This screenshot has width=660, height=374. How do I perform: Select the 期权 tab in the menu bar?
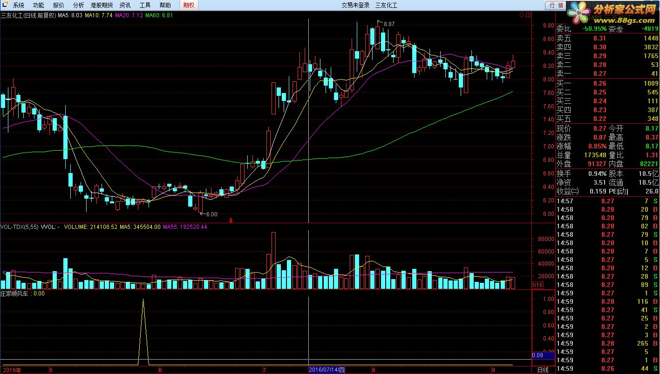pos(189,5)
